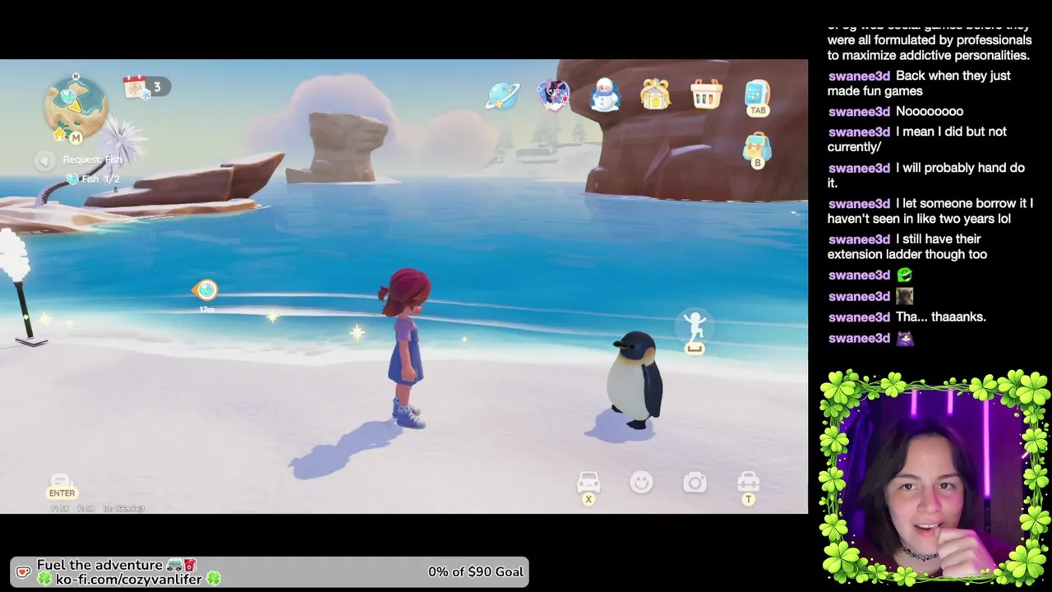Screen dimensions: 1052x592
Task: Click the '0% of $90 Goal' progress text
Action: [x=475, y=571]
